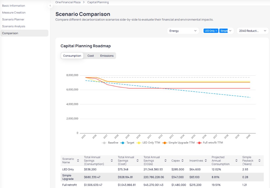Sort by Total Annual Savings (Cost)
This screenshot has width=270, height=188.
click(138, 161)
